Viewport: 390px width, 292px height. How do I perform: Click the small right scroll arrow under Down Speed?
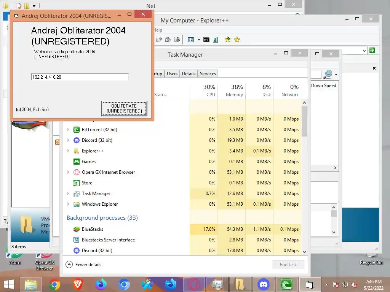tap(335, 168)
